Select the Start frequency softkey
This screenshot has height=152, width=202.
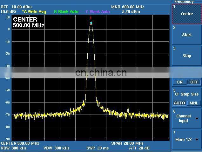[187, 35]
